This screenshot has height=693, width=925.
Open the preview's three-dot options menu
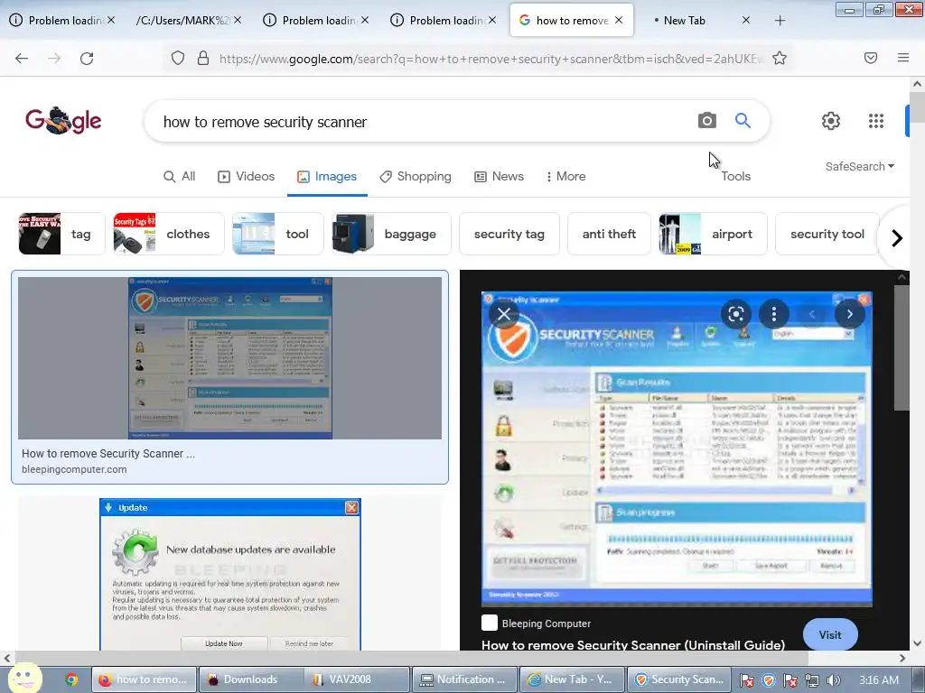pyautogui.click(x=774, y=314)
